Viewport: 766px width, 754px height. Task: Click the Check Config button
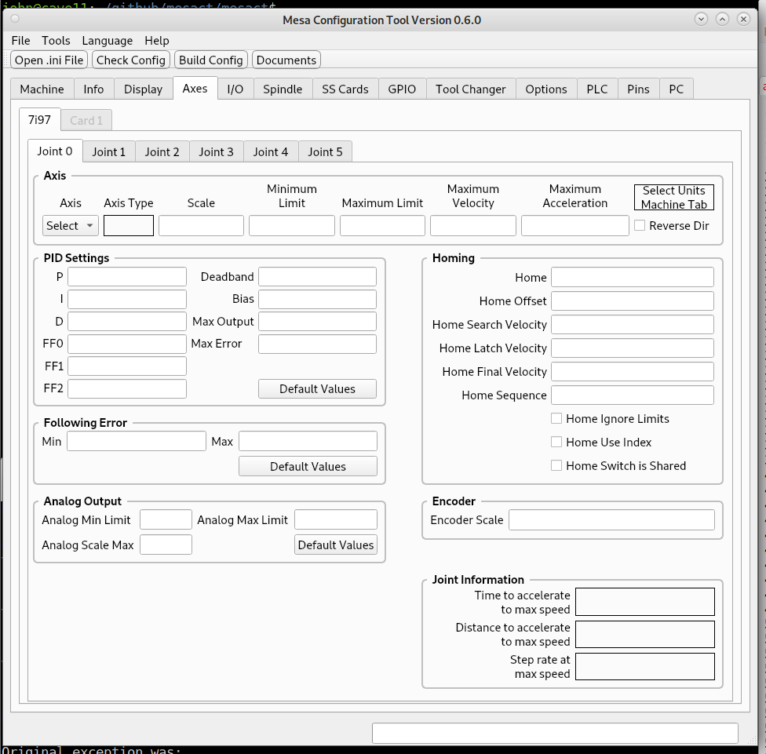[131, 60]
